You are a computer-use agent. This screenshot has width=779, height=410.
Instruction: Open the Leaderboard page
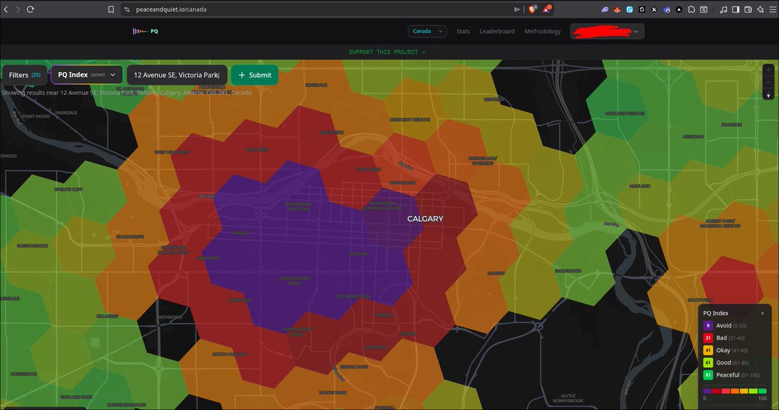click(x=497, y=31)
